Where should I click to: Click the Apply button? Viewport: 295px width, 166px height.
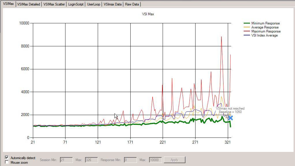point(174,160)
